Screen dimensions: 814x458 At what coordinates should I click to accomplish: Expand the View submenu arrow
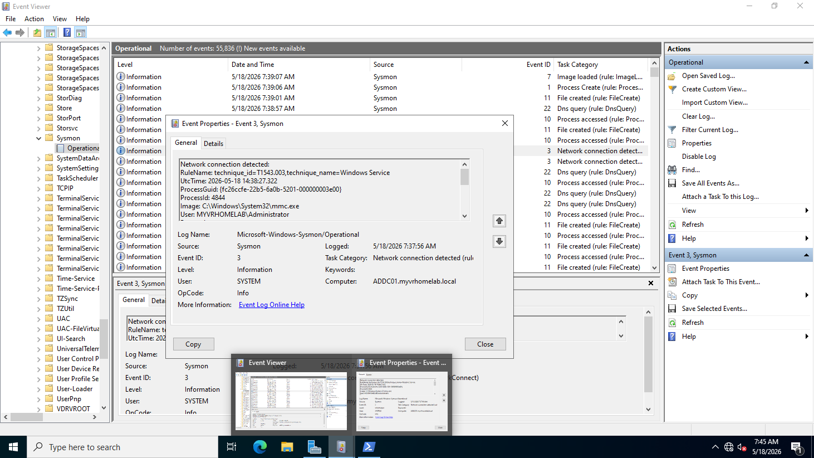pos(807,211)
